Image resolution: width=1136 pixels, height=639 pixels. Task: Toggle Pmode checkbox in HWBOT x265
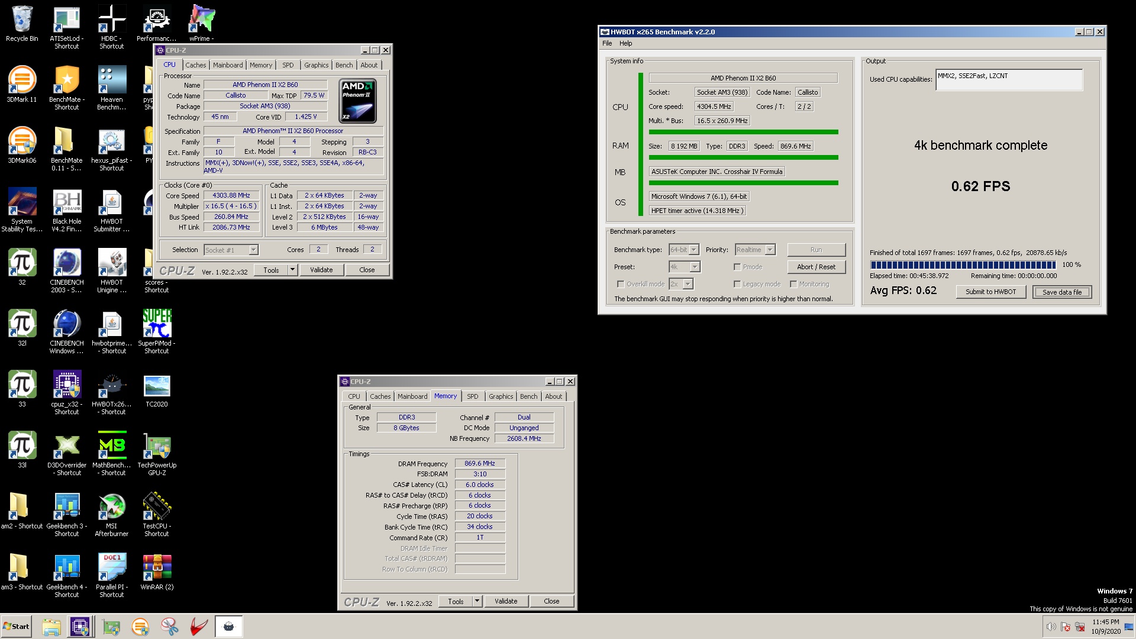point(737,267)
